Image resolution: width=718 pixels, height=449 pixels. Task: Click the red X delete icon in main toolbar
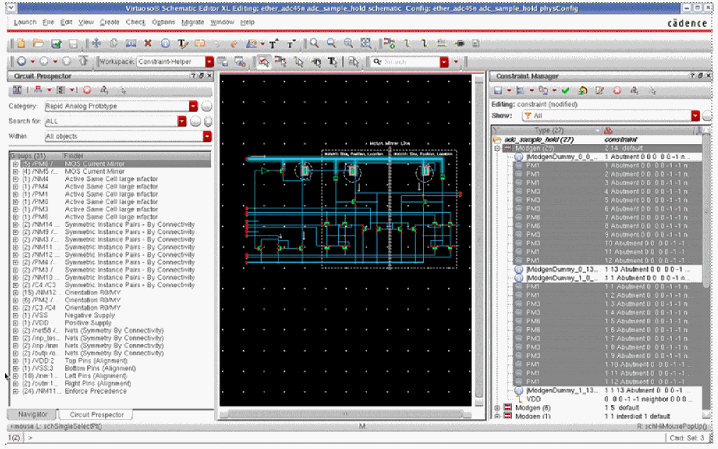(x=149, y=43)
